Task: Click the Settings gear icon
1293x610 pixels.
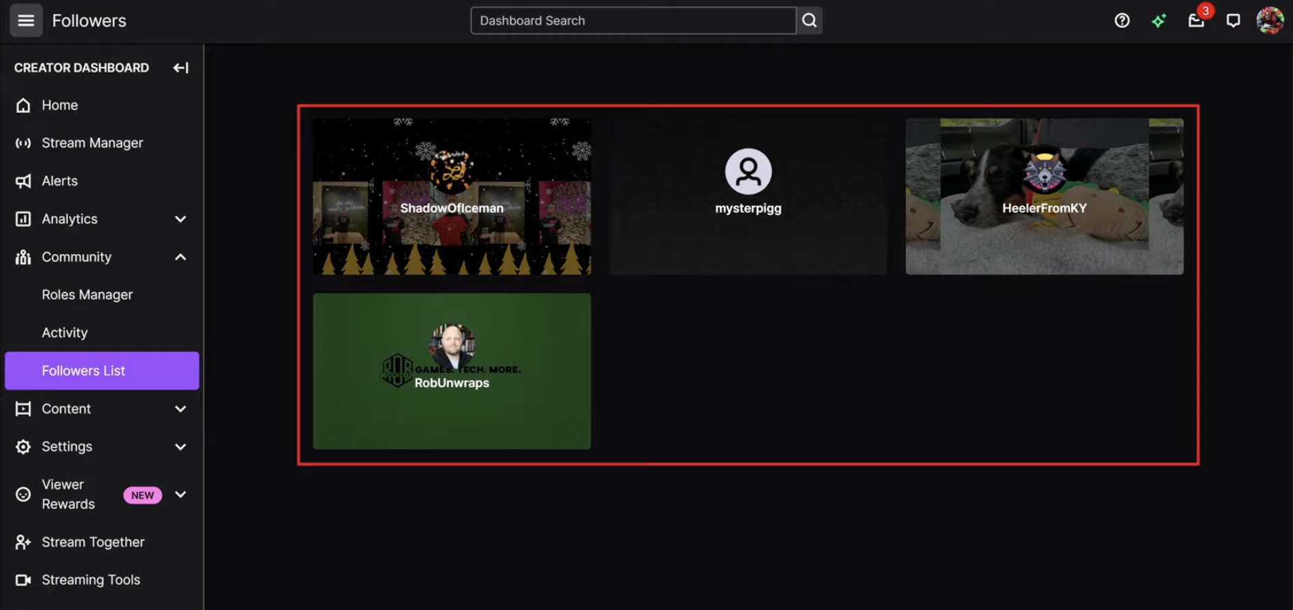Action: coord(23,446)
